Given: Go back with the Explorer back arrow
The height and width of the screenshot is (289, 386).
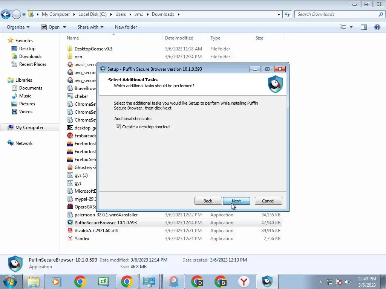Looking at the screenshot, I should [6, 15].
